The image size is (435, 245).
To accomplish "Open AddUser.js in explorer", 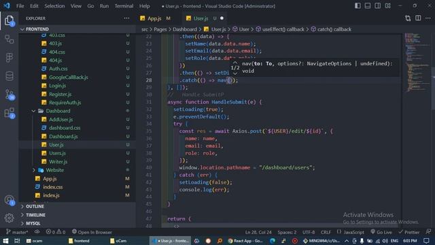I will [x=60, y=120].
